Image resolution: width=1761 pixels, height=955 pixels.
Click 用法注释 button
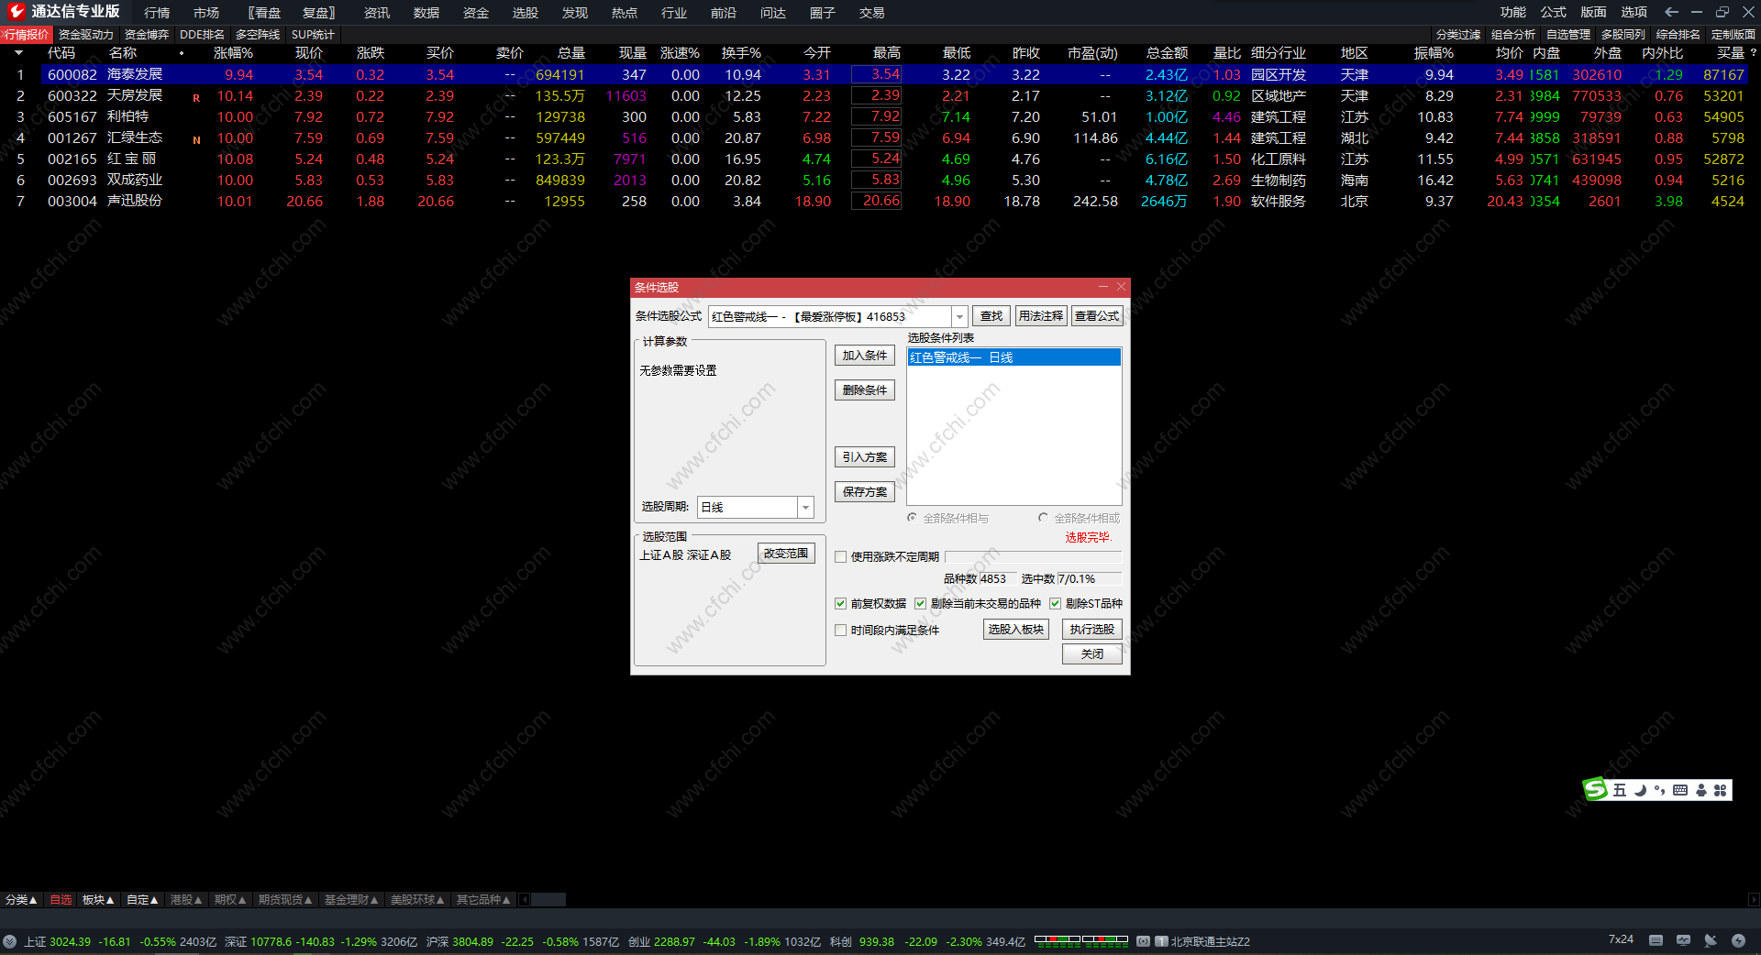(x=1041, y=316)
